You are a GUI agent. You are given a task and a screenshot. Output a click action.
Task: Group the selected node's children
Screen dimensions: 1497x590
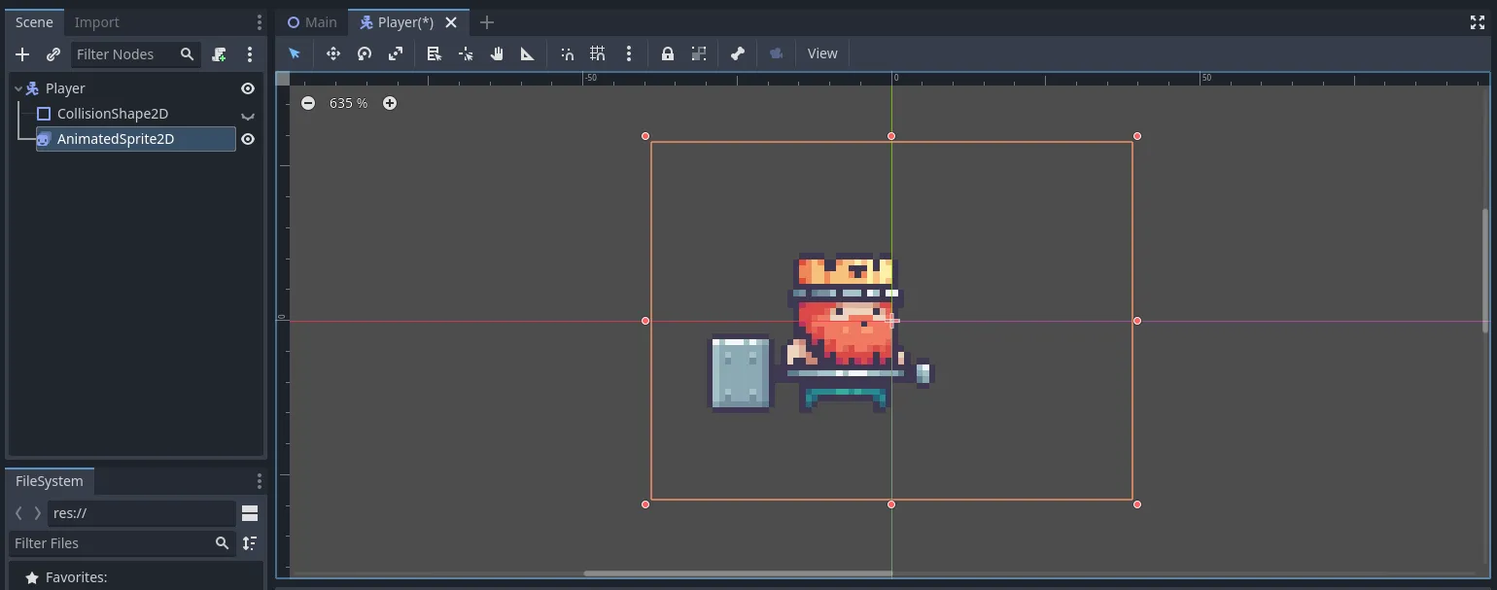(699, 53)
